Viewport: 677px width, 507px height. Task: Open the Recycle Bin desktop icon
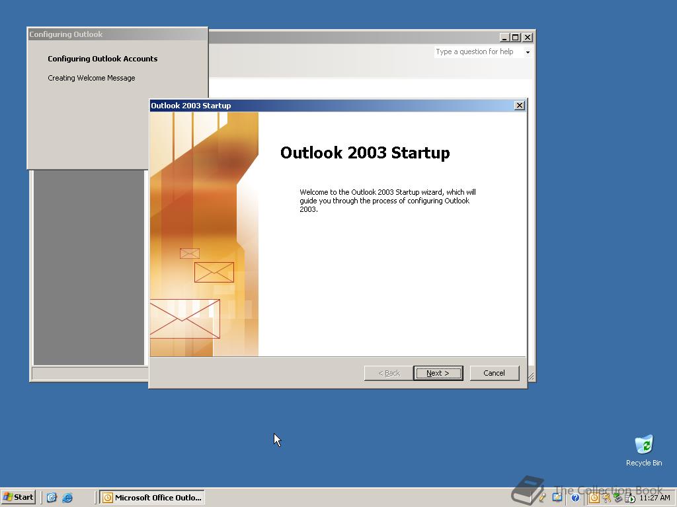point(644,450)
